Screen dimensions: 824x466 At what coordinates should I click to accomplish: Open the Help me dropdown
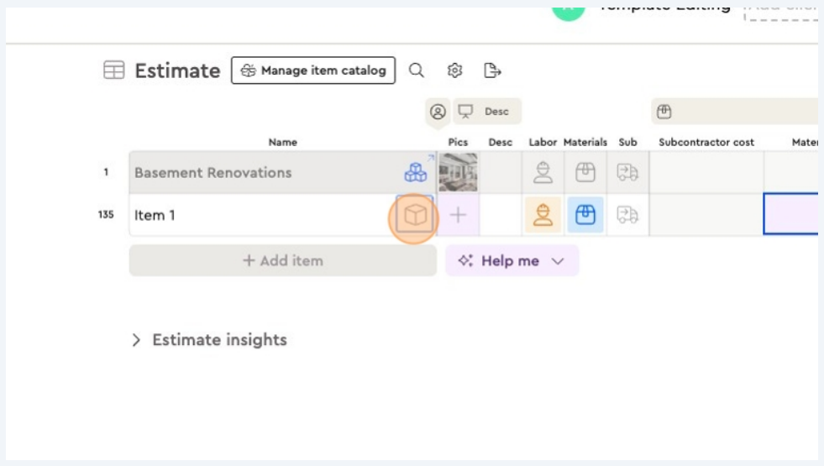click(512, 261)
